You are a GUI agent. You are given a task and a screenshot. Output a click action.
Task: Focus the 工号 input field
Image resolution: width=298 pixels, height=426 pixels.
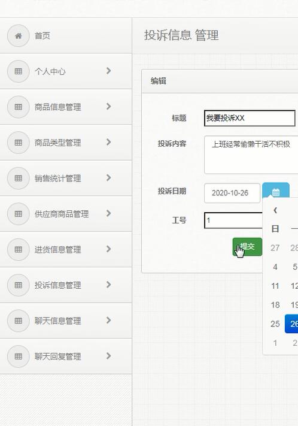233,220
